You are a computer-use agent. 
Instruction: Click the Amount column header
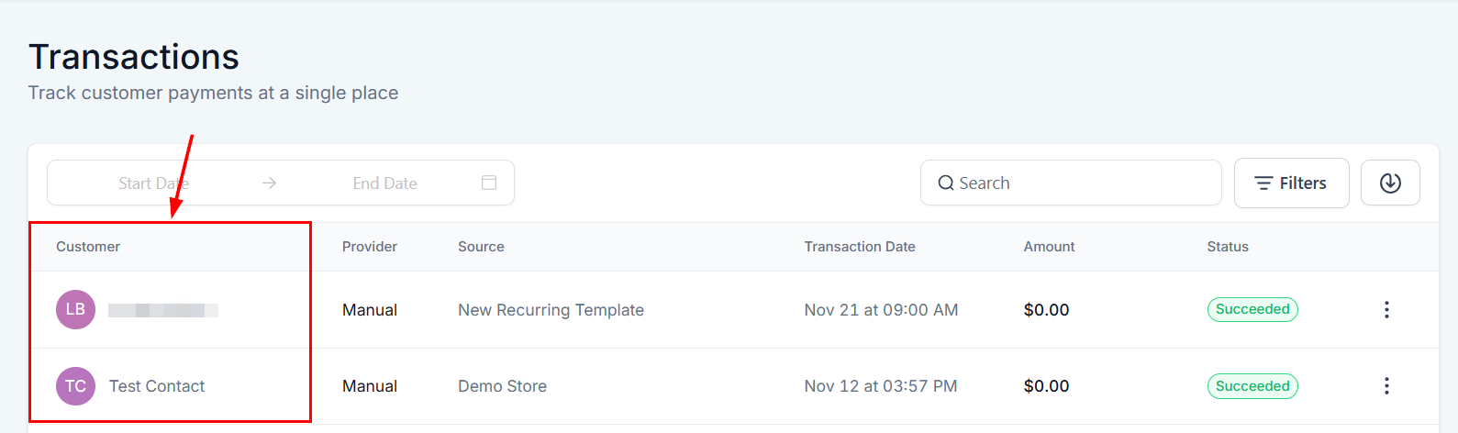(1049, 247)
